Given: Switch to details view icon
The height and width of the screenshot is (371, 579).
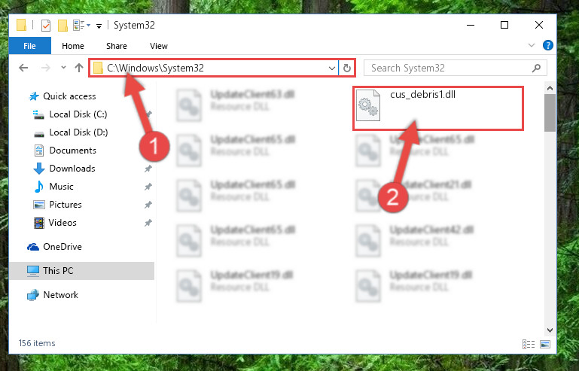Looking at the screenshot, I should pyautogui.click(x=529, y=344).
